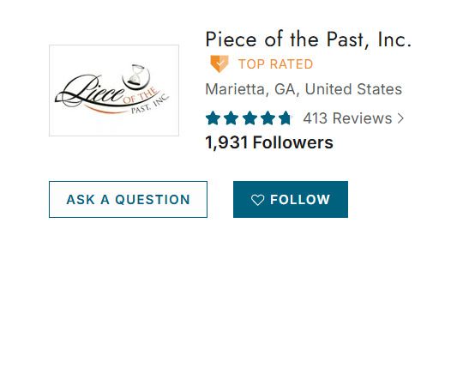Select the second rating star
Image resolution: width=469 pixels, height=386 pixels.
coord(231,118)
